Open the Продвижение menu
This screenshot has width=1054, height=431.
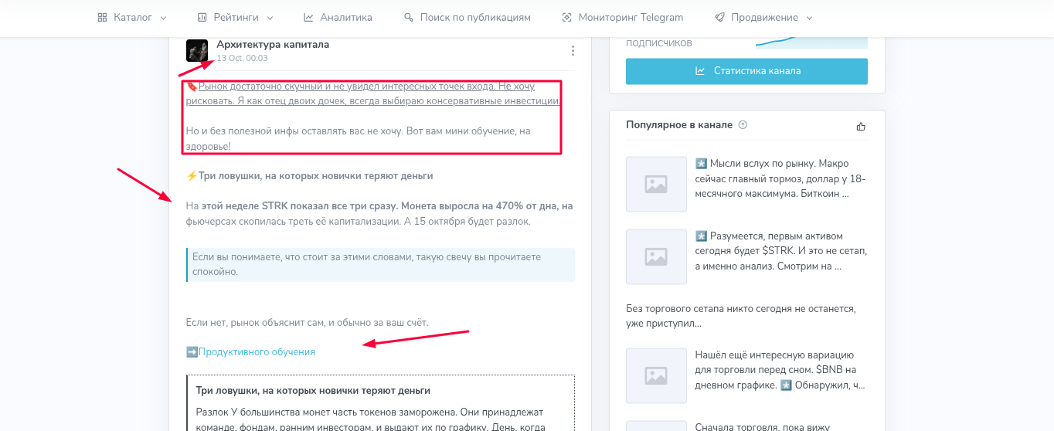[763, 17]
